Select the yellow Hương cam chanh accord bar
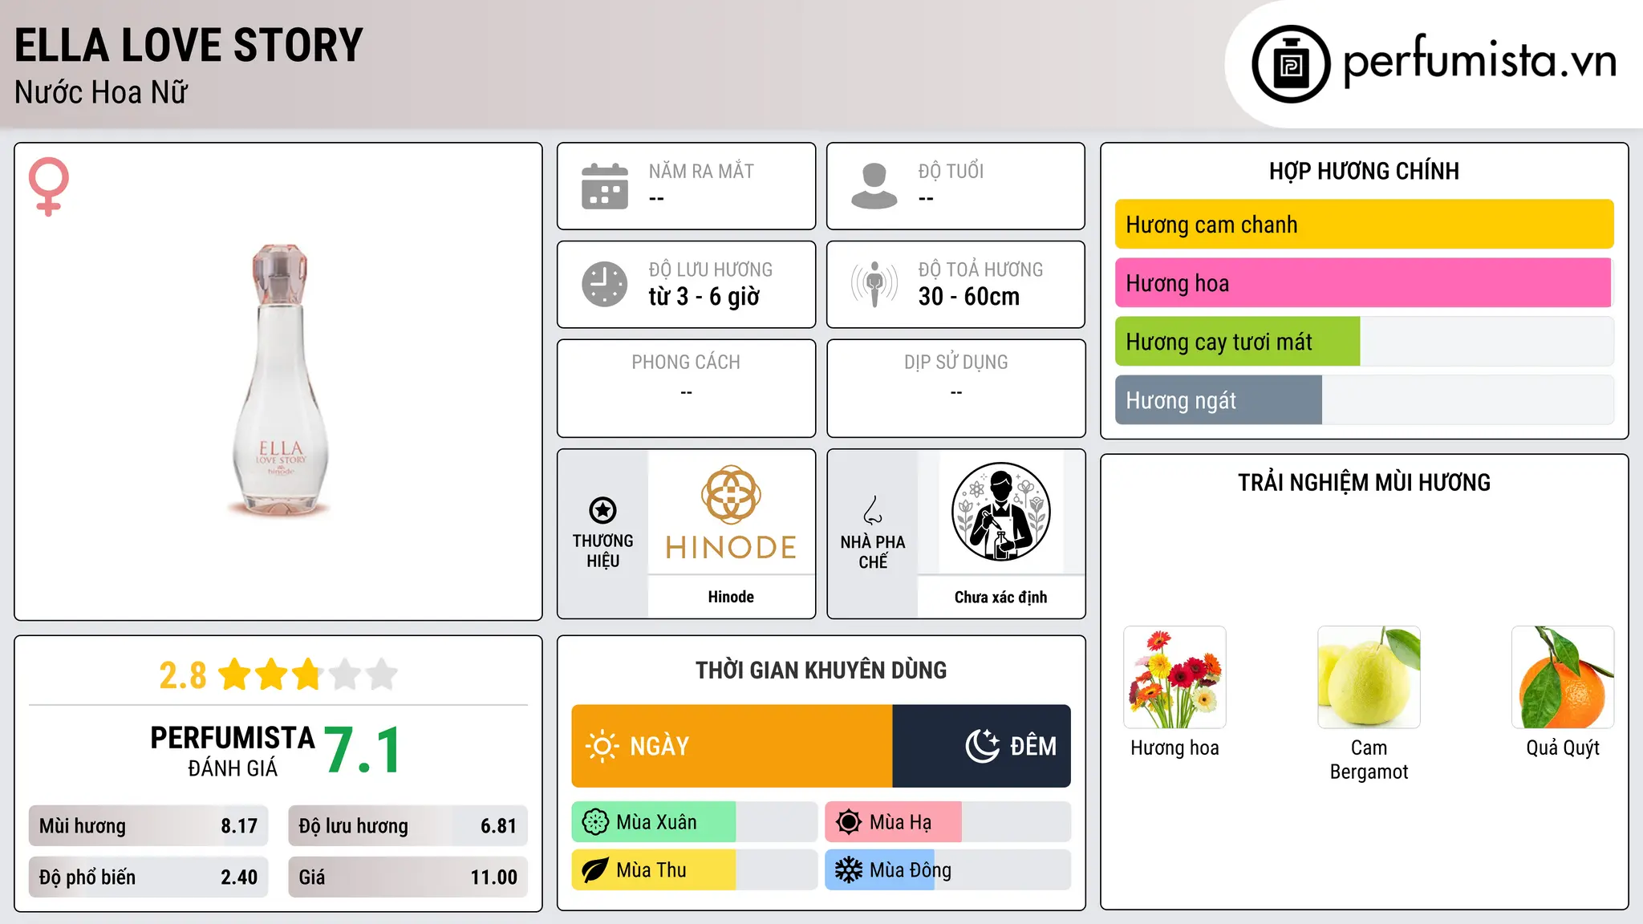The image size is (1643, 924). 1364,225
